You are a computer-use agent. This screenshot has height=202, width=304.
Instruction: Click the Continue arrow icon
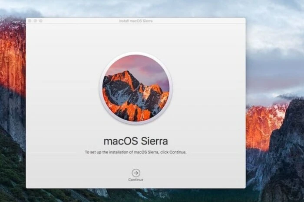click(x=136, y=173)
